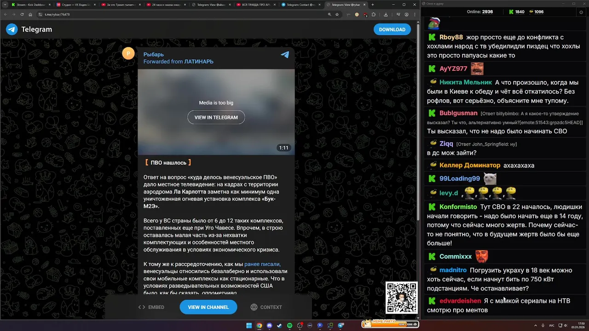
Task: Open the ЛАТИНАРЬ forwarded-from link
Action: tap(199, 62)
